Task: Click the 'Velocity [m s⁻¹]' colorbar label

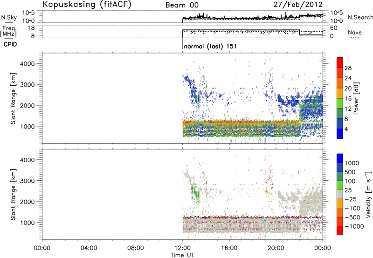Action: (368, 194)
